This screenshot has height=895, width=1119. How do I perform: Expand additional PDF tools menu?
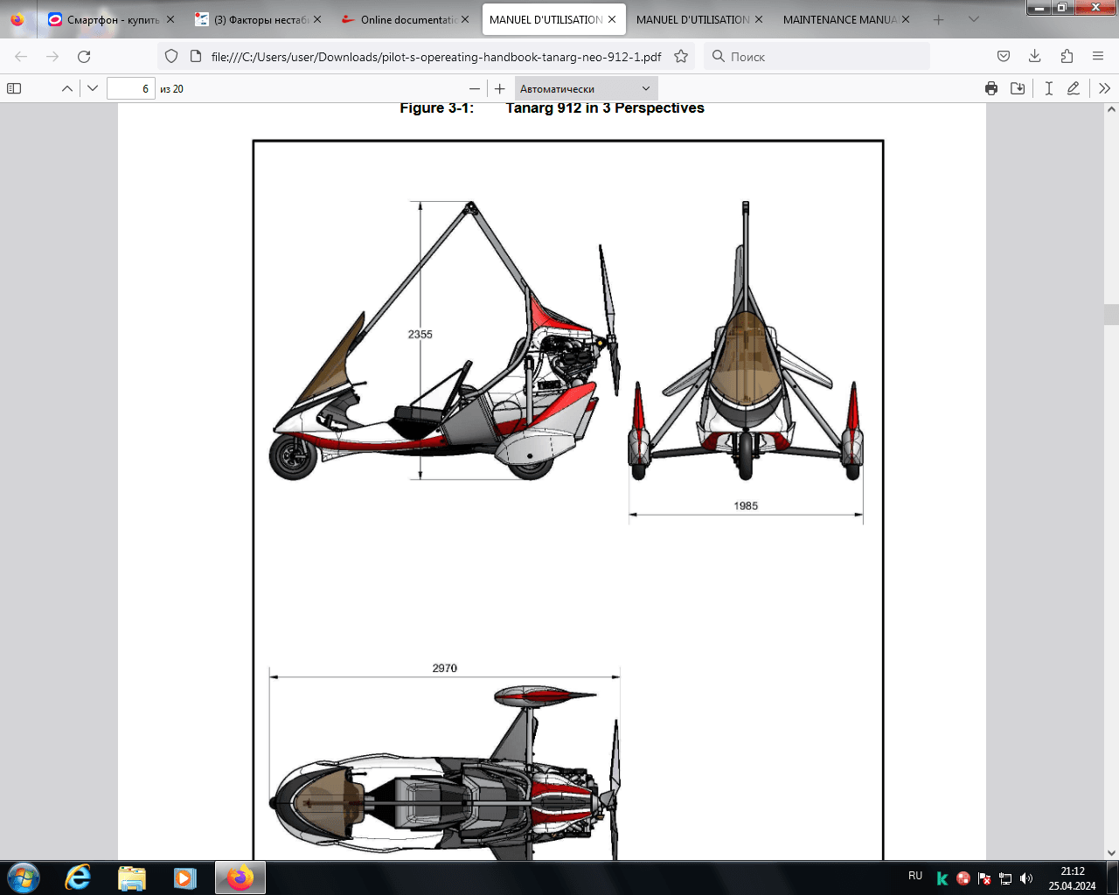click(x=1104, y=88)
